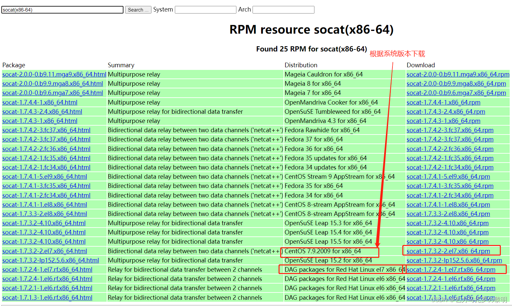The image size is (512, 306).
Task: Download socat-1.7.4.2-1.fc34.x86_64.rpm
Action: pos(450,168)
